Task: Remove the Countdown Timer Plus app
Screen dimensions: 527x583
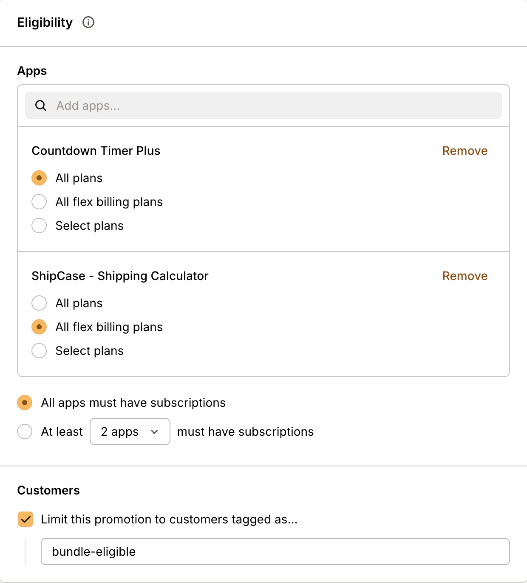Action: pyautogui.click(x=465, y=151)
